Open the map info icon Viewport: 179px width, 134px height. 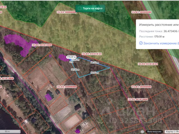click(x=142, y=132)
